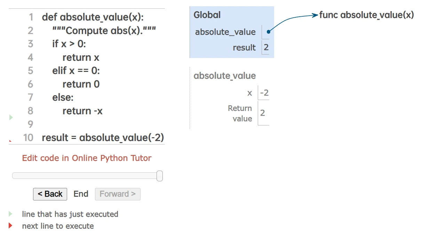Click line 10 result assignment code
The image size is (423, 239).
tap(103, 138)
